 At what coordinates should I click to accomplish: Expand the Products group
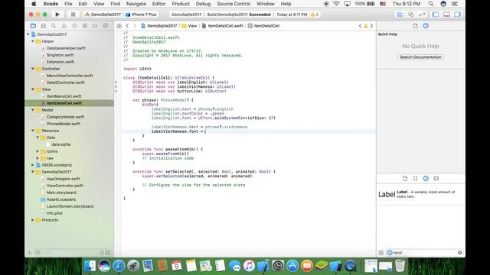(x=33, y=220)
